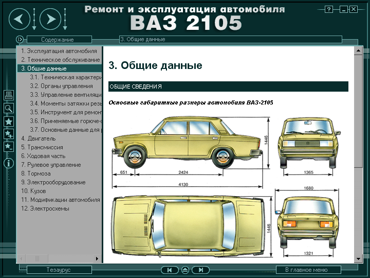
Task: Click the side view car illustration
Action: (188, 142)
